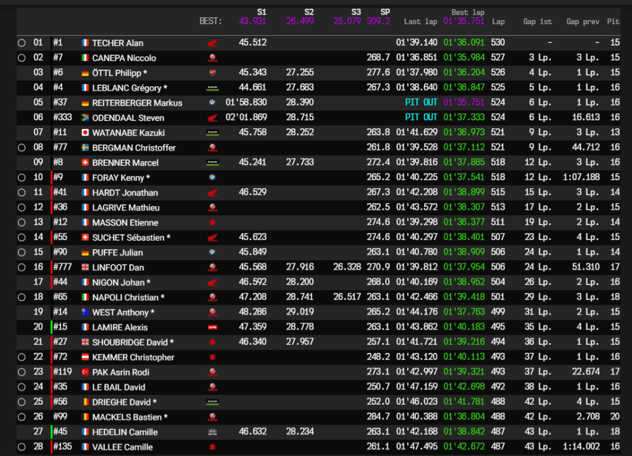Click the Japanese flag next to WATANABE Kazuki
Viewport: 632px width, 456px height.
85,133
